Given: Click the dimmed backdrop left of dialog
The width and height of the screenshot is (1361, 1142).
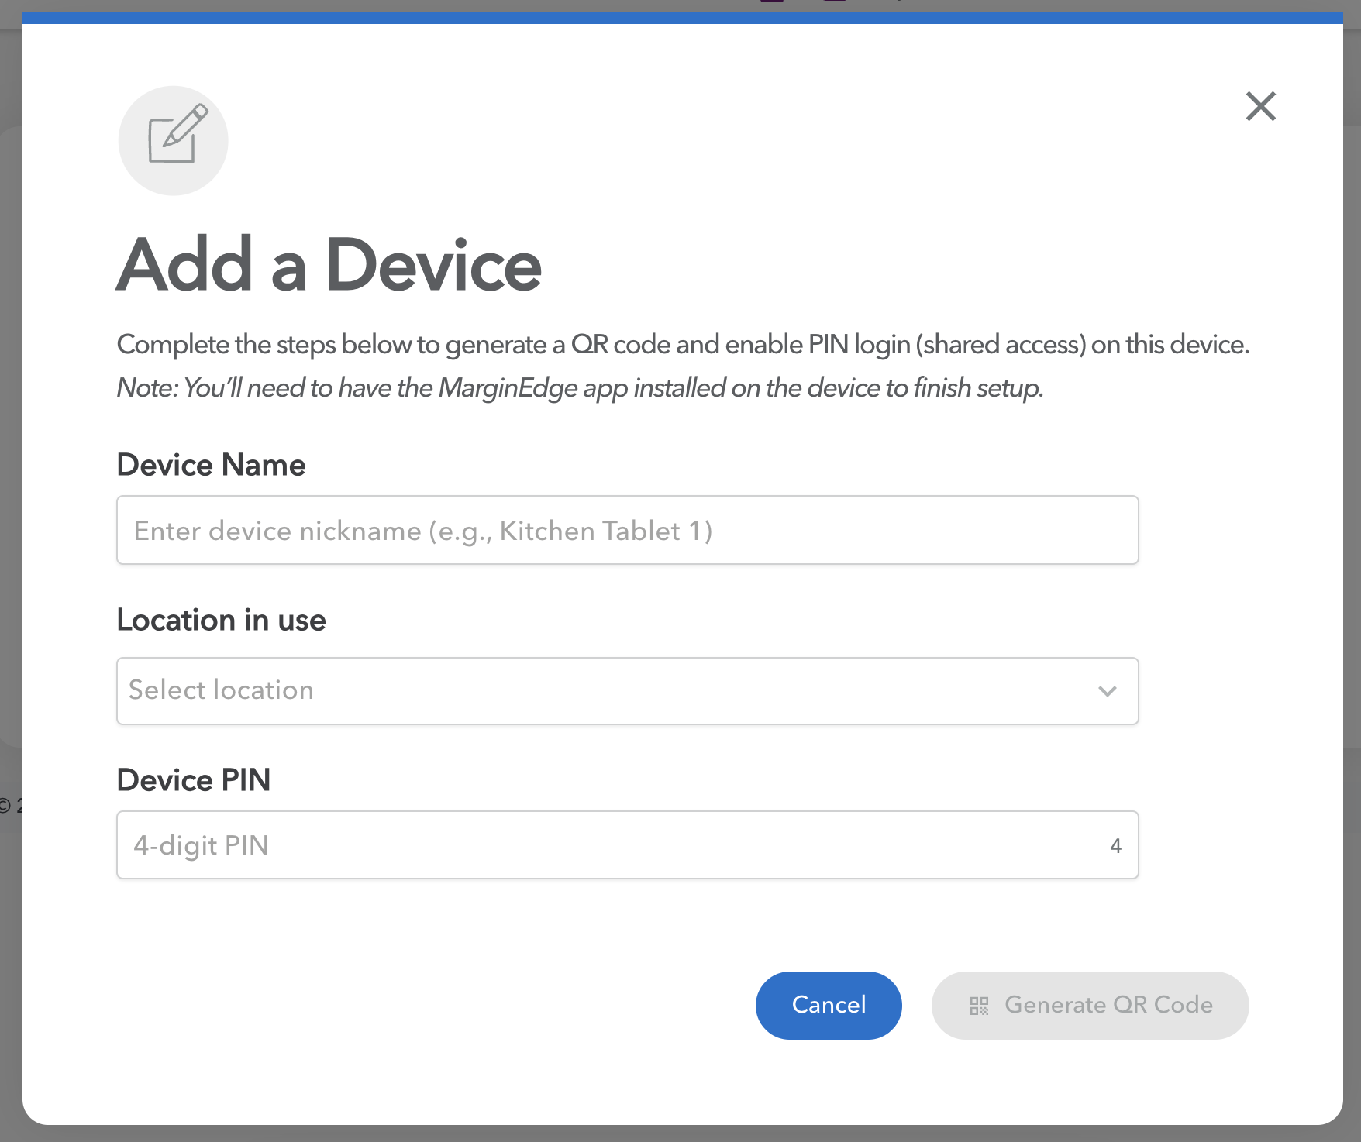Looking at the screenshot, I should 10,465.
